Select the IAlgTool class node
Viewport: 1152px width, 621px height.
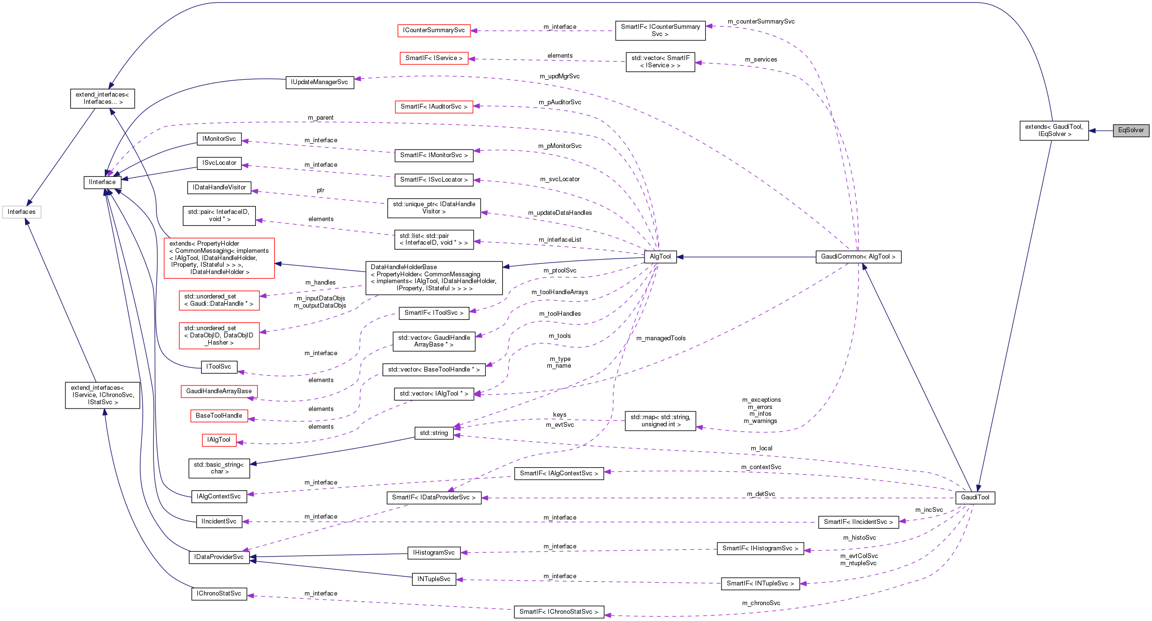[219, 439]
